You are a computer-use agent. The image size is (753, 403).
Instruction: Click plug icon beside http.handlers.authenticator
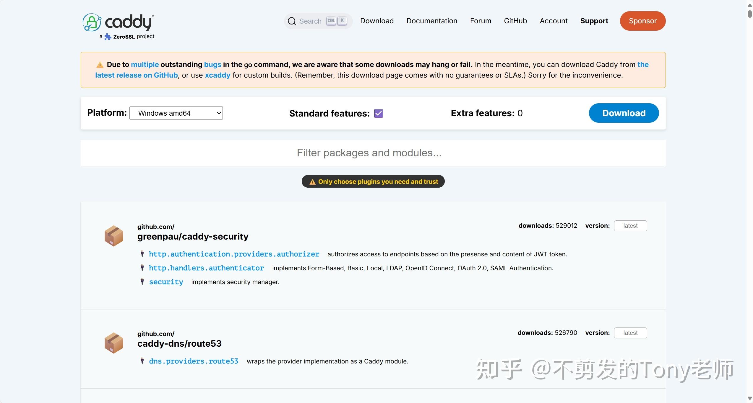(142, 268)
